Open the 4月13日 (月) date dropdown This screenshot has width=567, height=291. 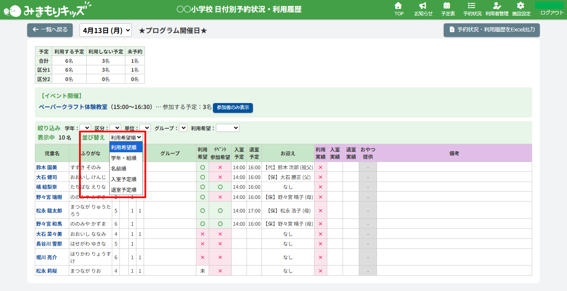pyautogui.click(x=106, y=31)
